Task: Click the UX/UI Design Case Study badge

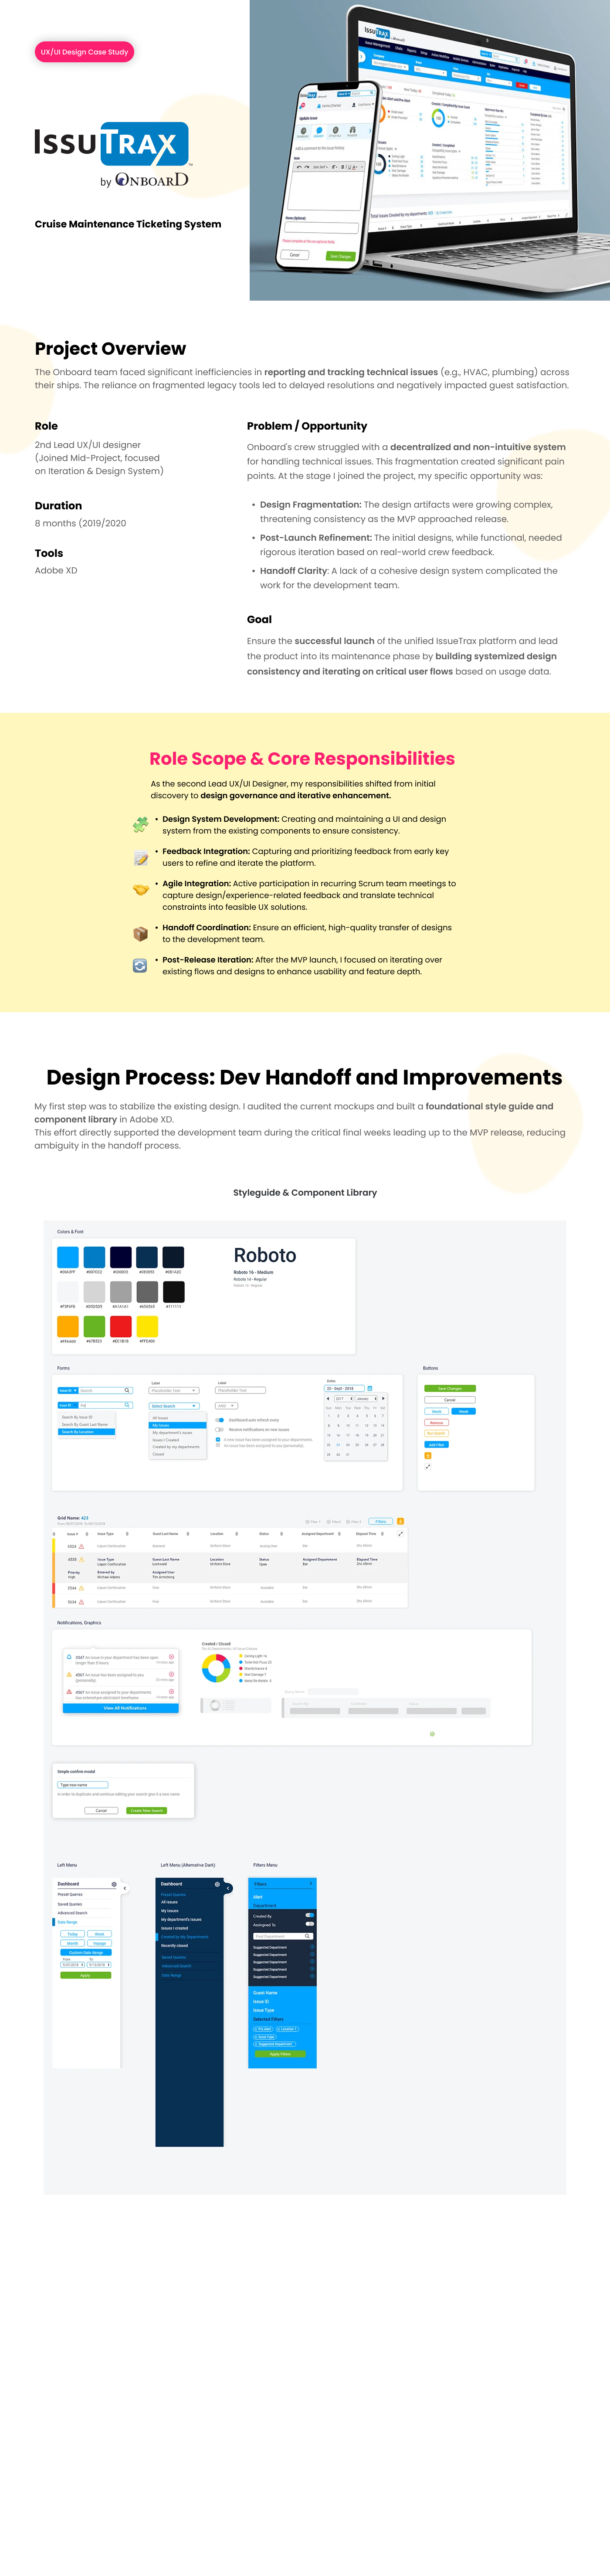Action: tap(85, 52)
